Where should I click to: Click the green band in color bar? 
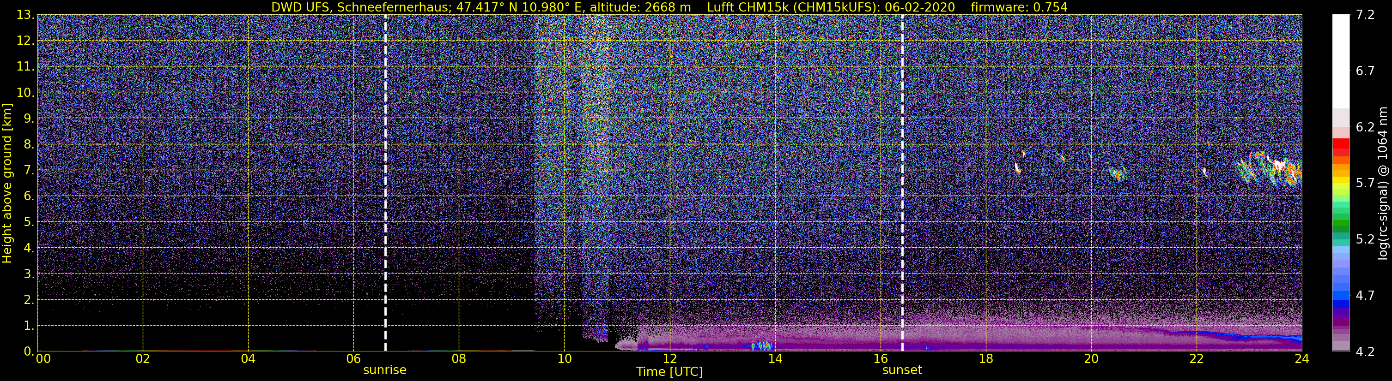[x=1341, y=221]
